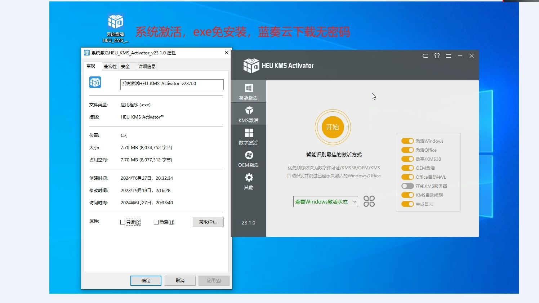
Task: Check the 只读(R) attribute checkbox
Action: pyautogui.click(x=122, y=222)
